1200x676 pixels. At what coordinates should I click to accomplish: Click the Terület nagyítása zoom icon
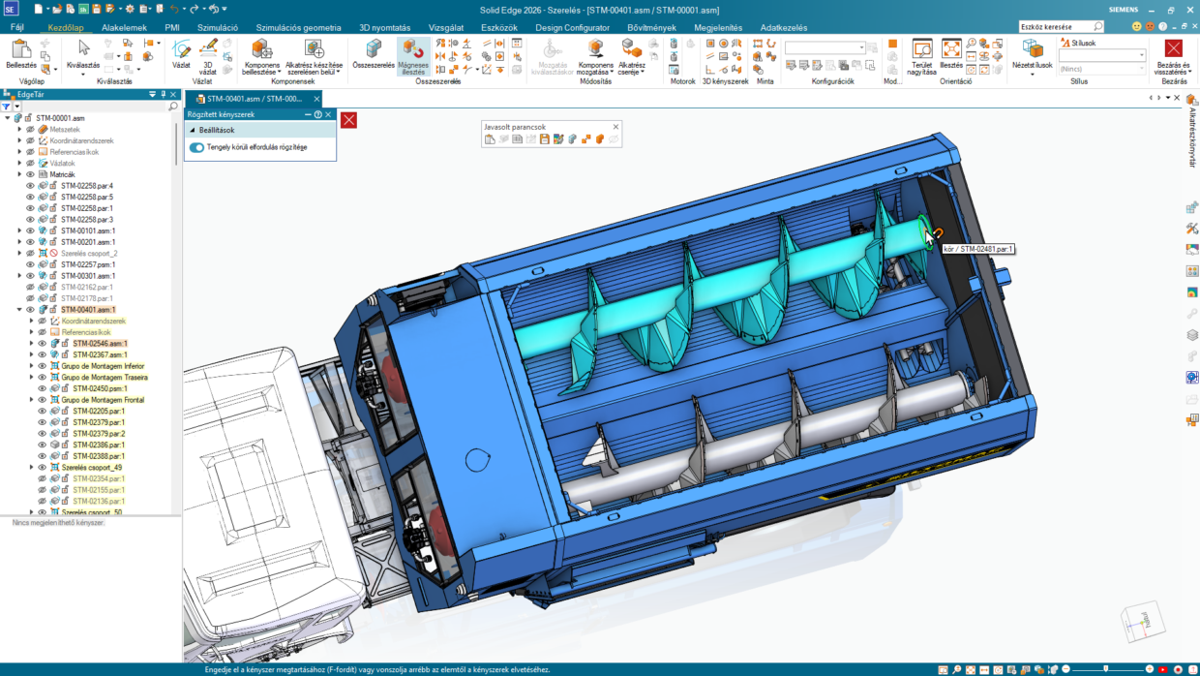click(921, 54)
